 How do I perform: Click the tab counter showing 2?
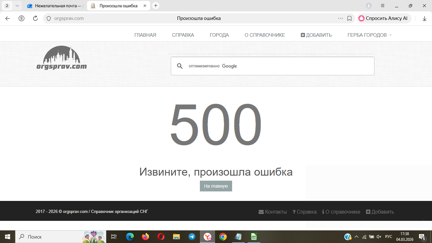click(7, 6)
